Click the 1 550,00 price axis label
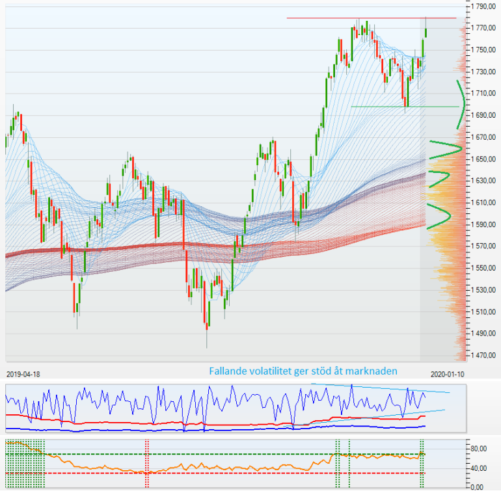Viewport: 501px width, 491px height. tap(483, 268)
